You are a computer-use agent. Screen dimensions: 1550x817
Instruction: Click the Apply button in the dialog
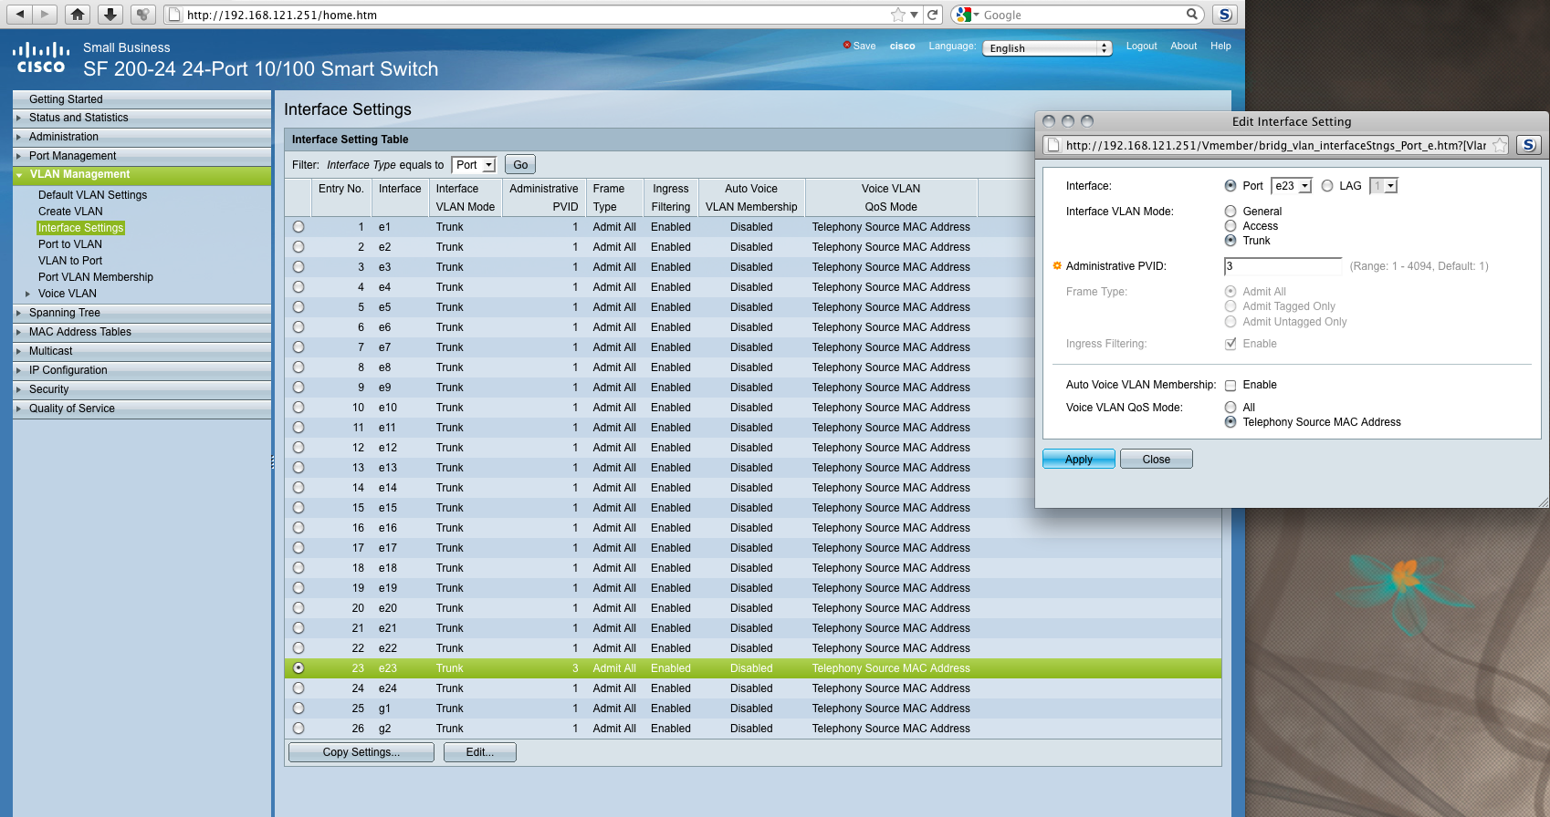click(1078, 460)
